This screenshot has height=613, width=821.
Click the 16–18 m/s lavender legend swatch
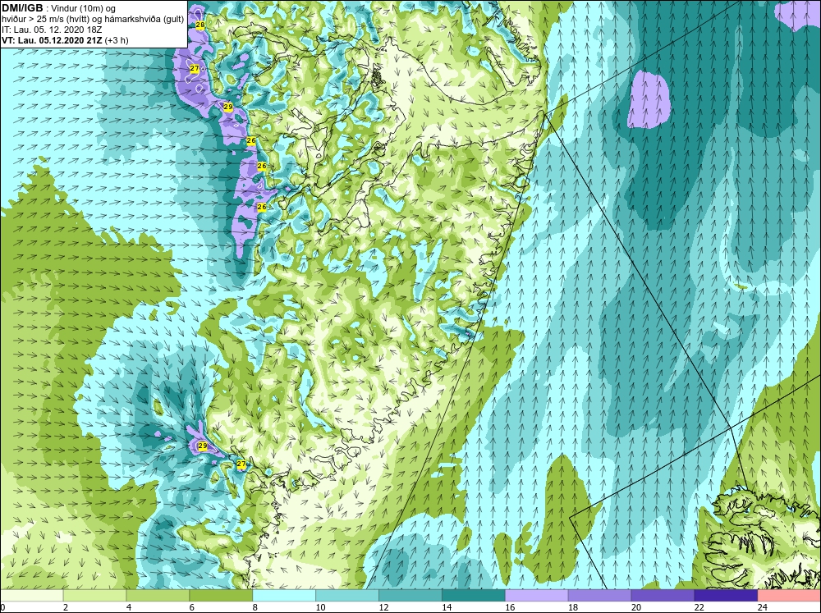pos(536,596)
